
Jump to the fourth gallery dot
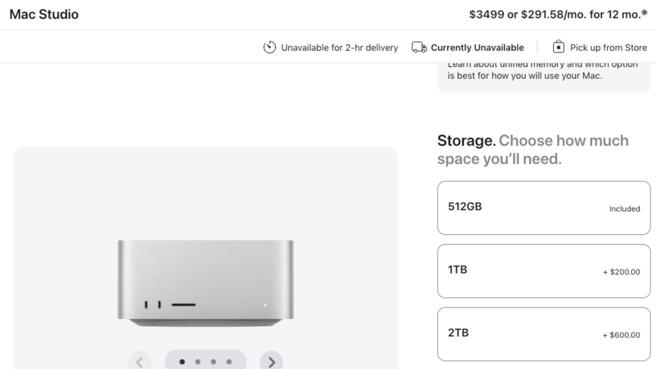point(229,361)
